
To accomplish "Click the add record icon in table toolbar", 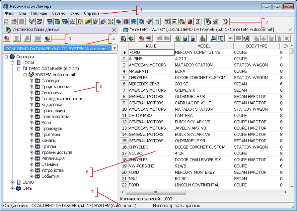I will (x=141, y=38).
